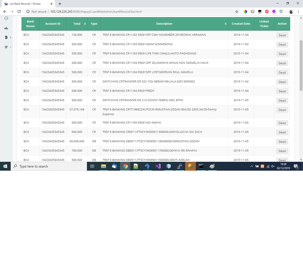Click the browser address bar URL
Screen dimensions: 303x264
[96, 12]
